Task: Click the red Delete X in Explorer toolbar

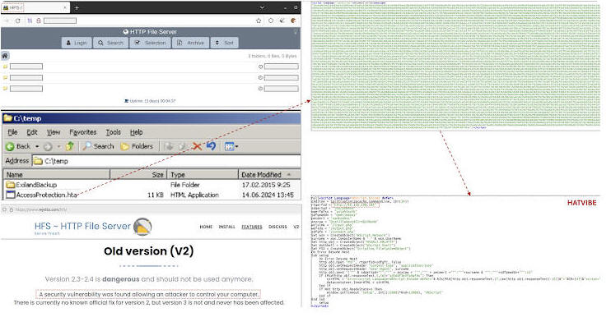Action: tap(197, 146)
